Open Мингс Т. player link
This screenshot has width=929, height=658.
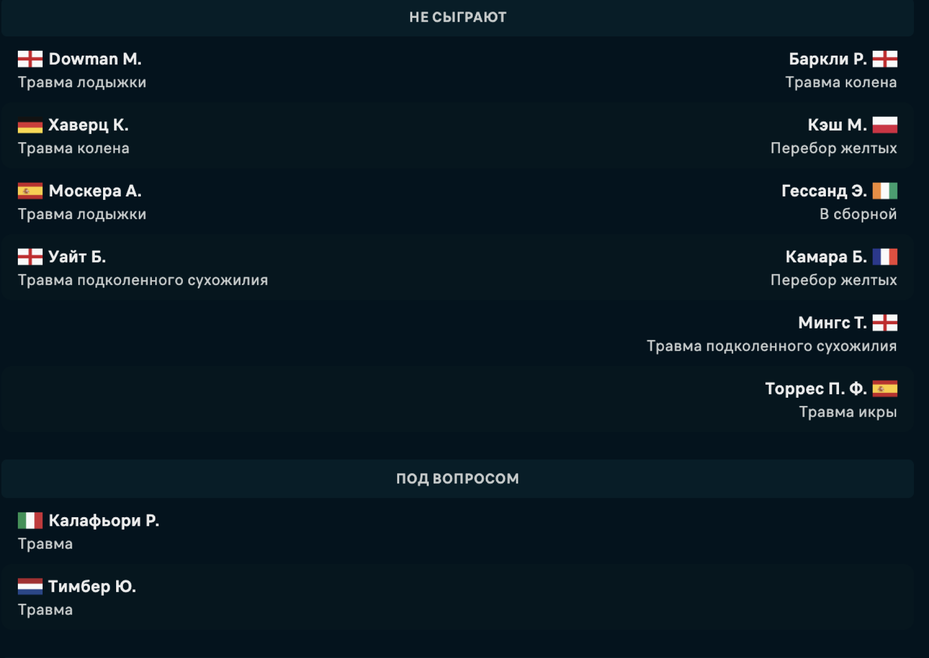[832, 323]
